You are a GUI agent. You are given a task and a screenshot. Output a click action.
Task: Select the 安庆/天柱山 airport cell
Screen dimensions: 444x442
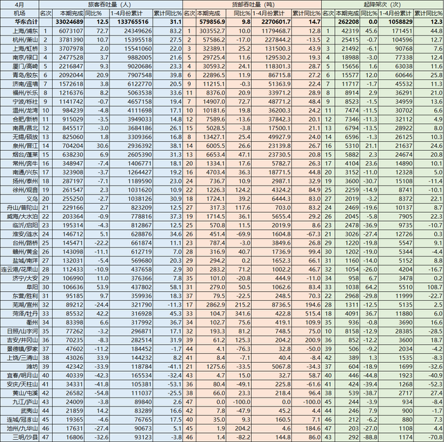19,384
